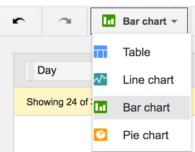The height and width of the screenshot is (152, 195).
Task: Collapse the Bar chart dropdown arrow
Action: (x=174, y=21)
